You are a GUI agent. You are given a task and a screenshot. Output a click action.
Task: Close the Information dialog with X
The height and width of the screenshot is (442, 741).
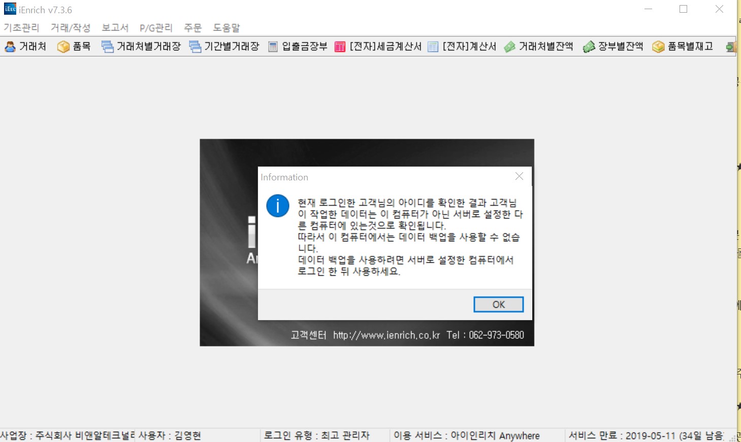point(519,176)
